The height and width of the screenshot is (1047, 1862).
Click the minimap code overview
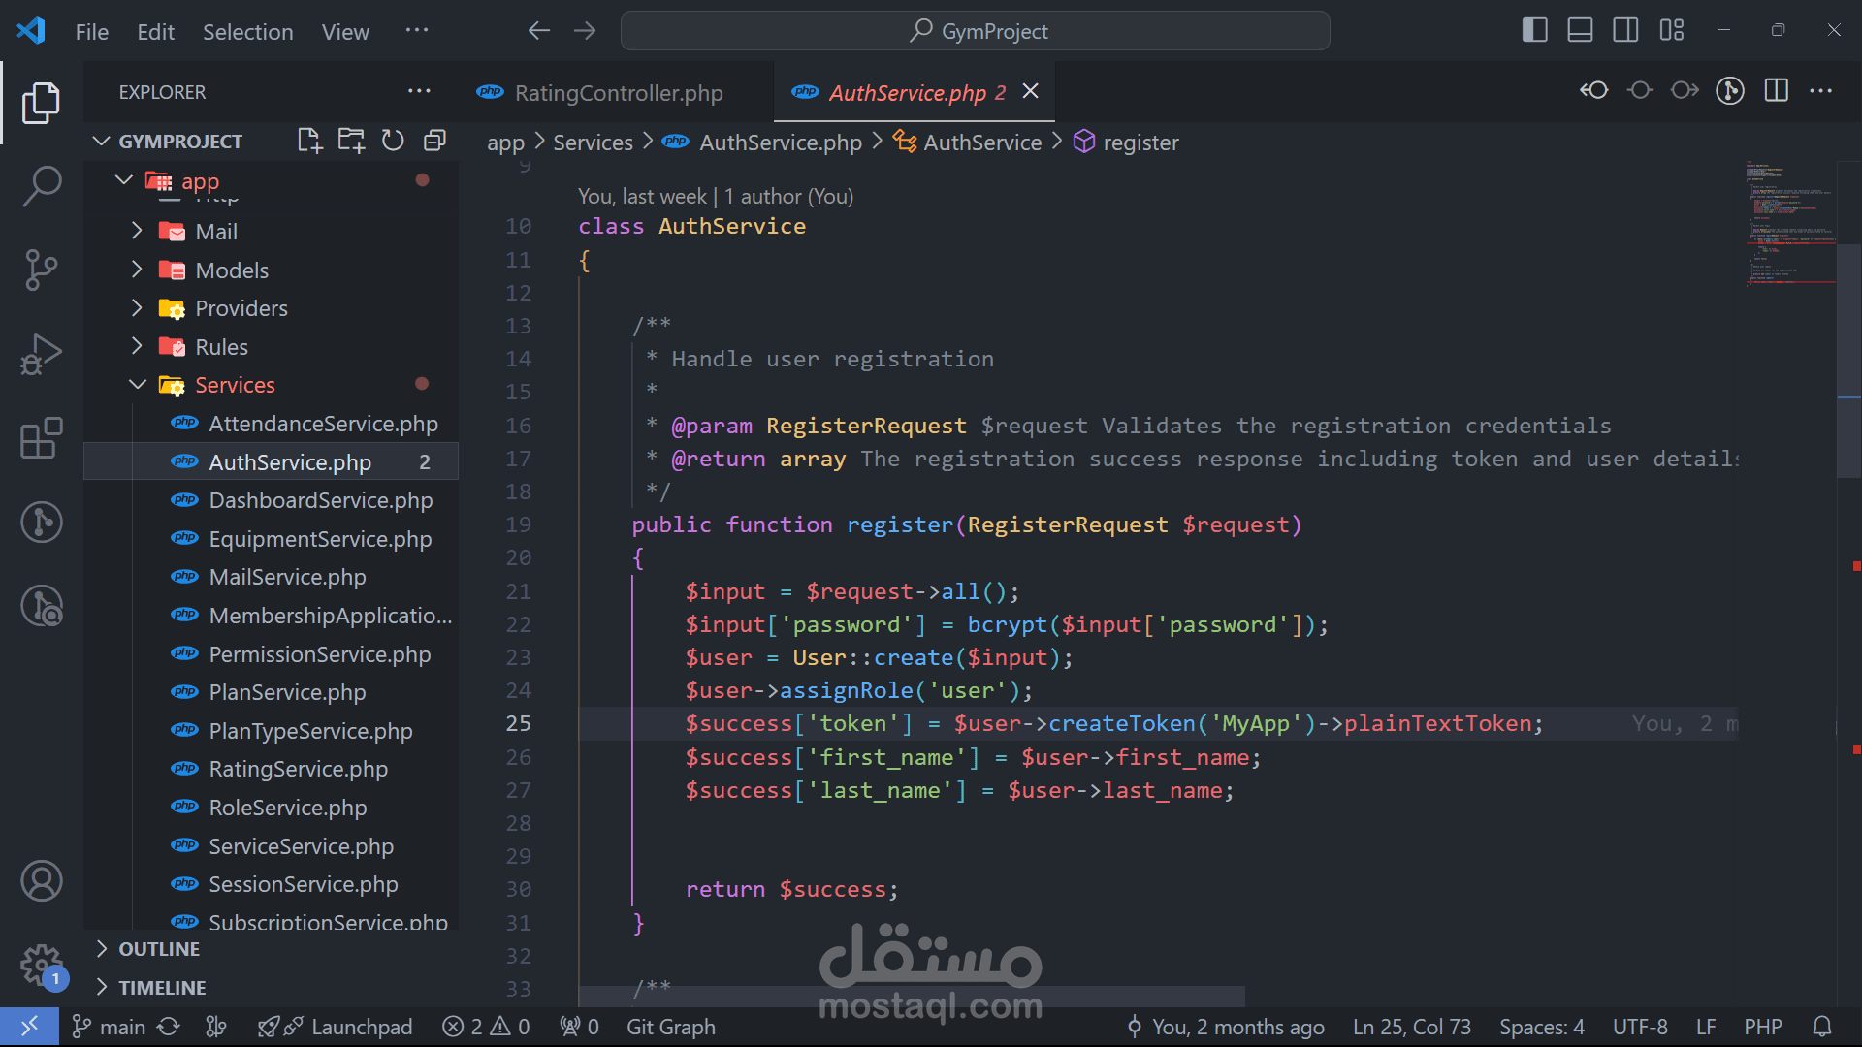tap(1789, 223)
